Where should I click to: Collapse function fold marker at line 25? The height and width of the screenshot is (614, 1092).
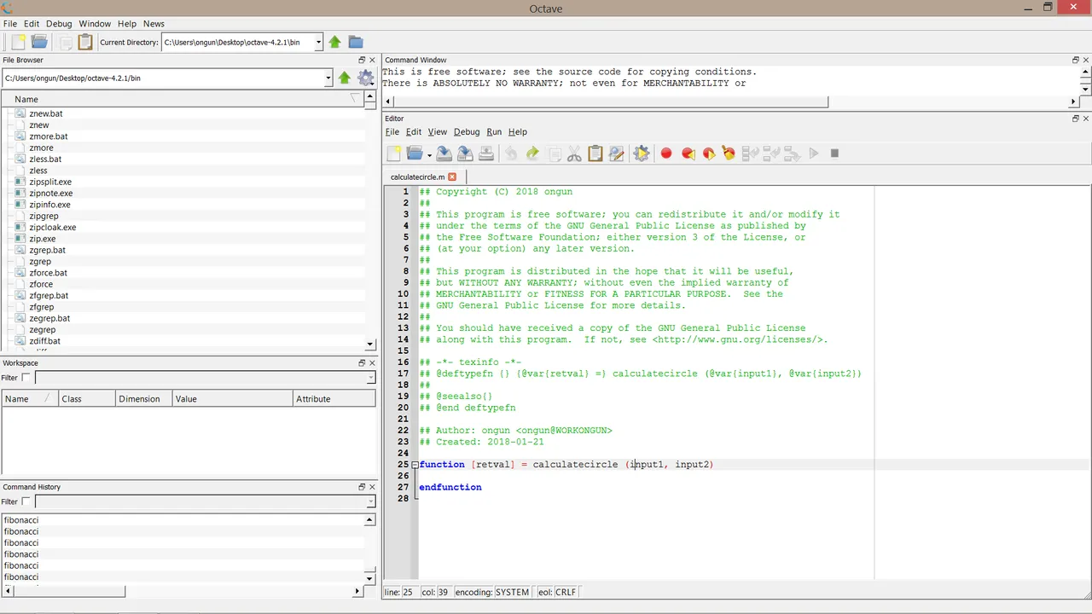pyautogui.click(x=415, y=465)
